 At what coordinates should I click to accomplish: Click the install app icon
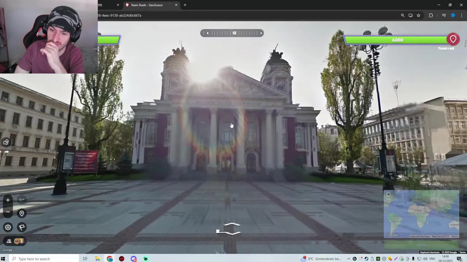pyautogui.click(x=410, y=15)
